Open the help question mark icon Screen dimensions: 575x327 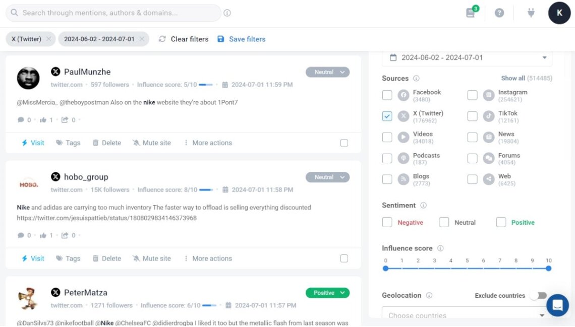(x=499, y=13)
